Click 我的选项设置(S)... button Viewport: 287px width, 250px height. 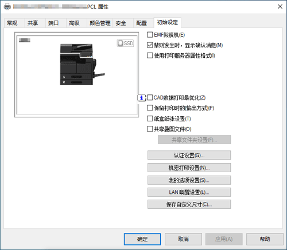click(x=189, y=180)
